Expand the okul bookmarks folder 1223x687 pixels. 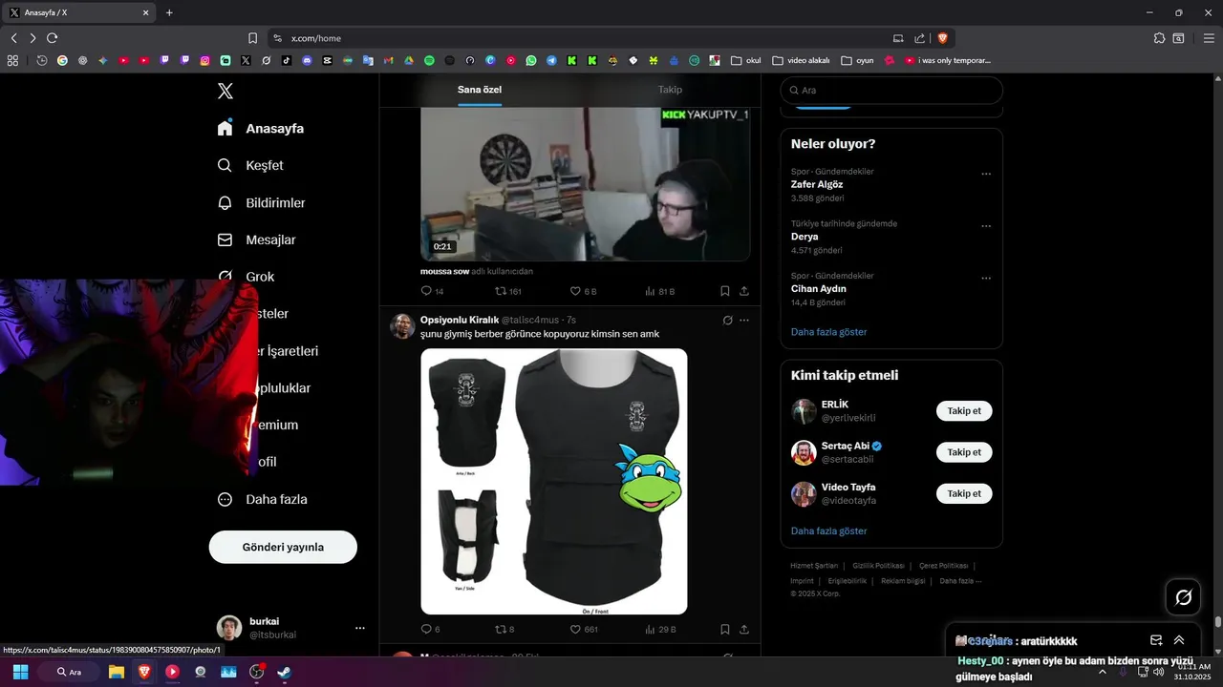(746, 60)
